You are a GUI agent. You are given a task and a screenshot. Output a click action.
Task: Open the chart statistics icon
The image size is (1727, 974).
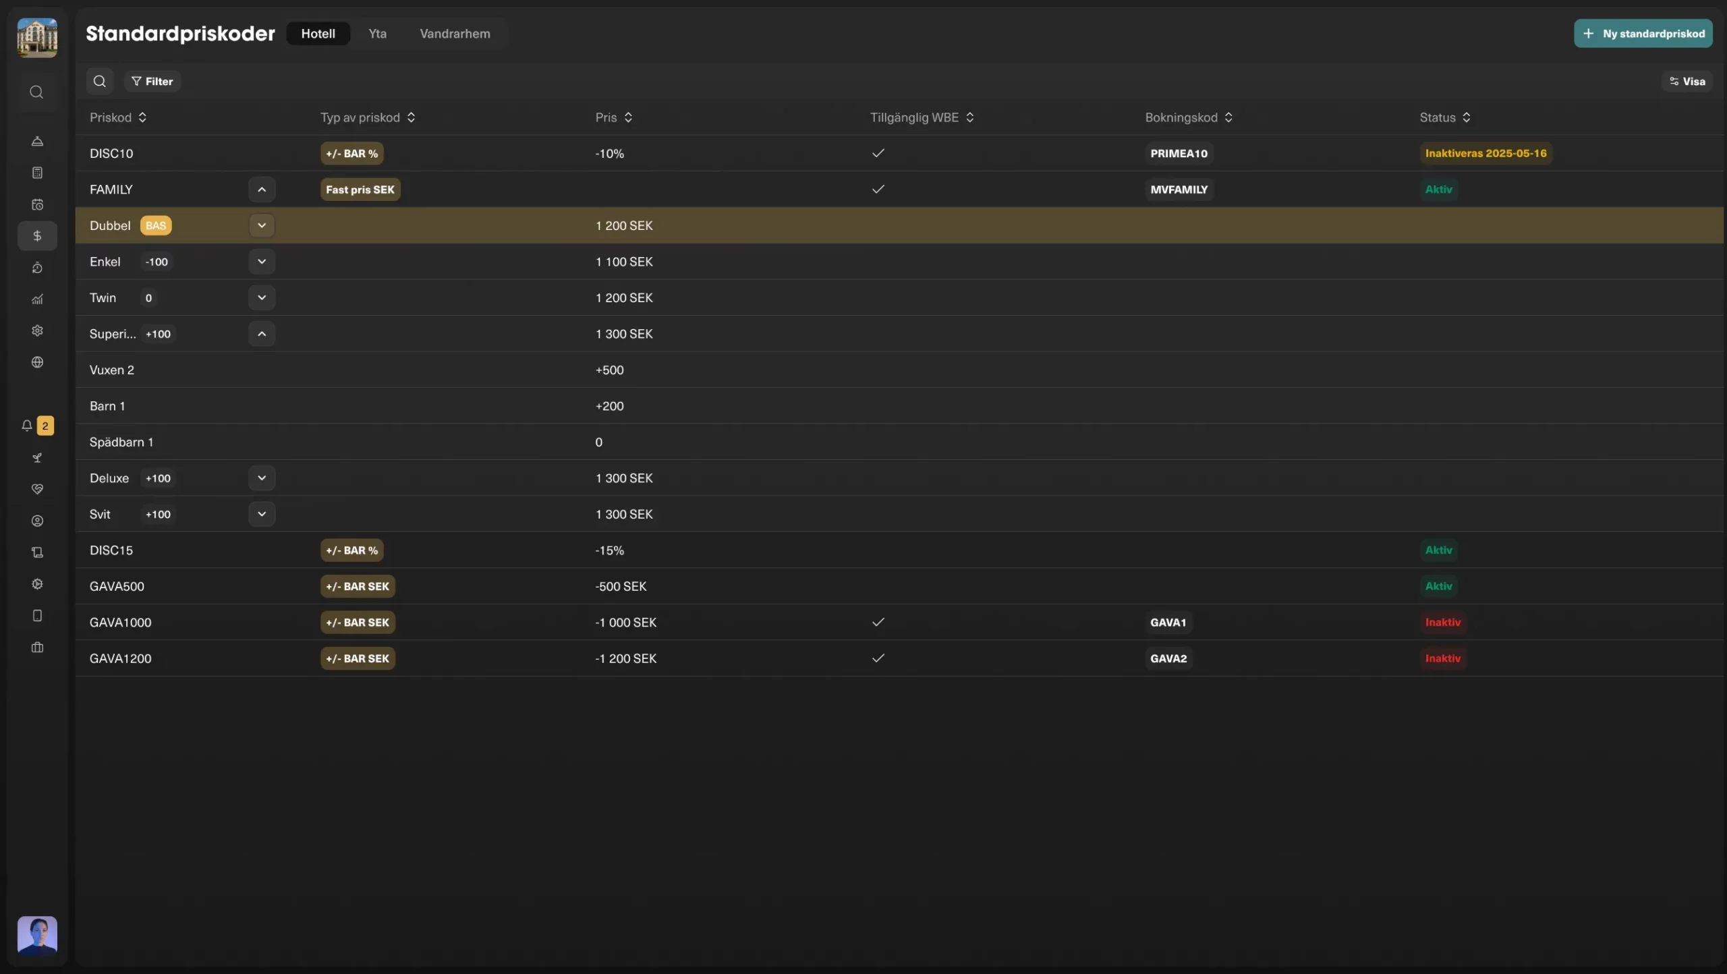point(37,299)
